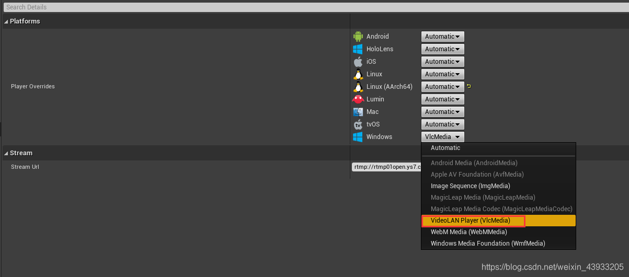Click the Player Overrides label
629x277 pixels.
tap(33, 87)
